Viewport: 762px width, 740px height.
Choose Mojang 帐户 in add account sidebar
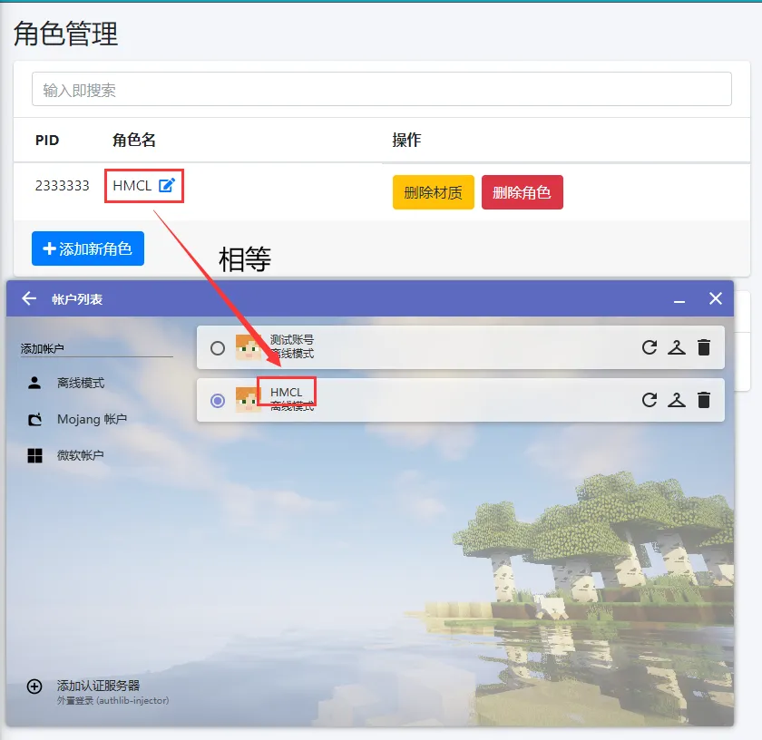(91, 419)
